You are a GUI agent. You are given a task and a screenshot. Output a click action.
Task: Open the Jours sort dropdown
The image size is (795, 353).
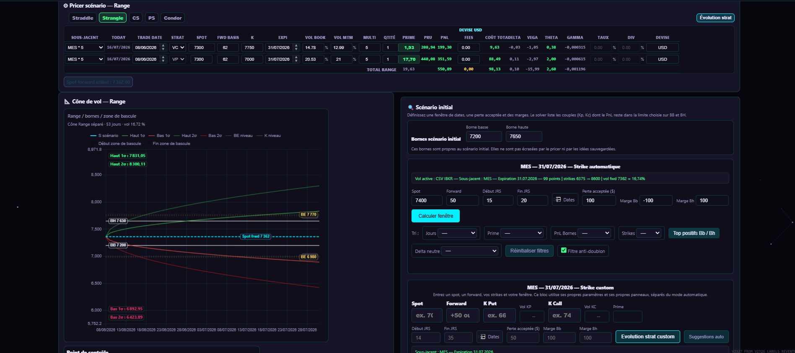point(457,233)
